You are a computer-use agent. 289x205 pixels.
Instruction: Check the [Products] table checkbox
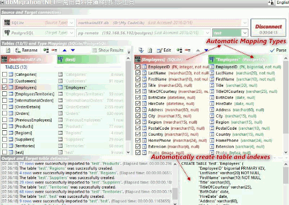tap(4, 126)
